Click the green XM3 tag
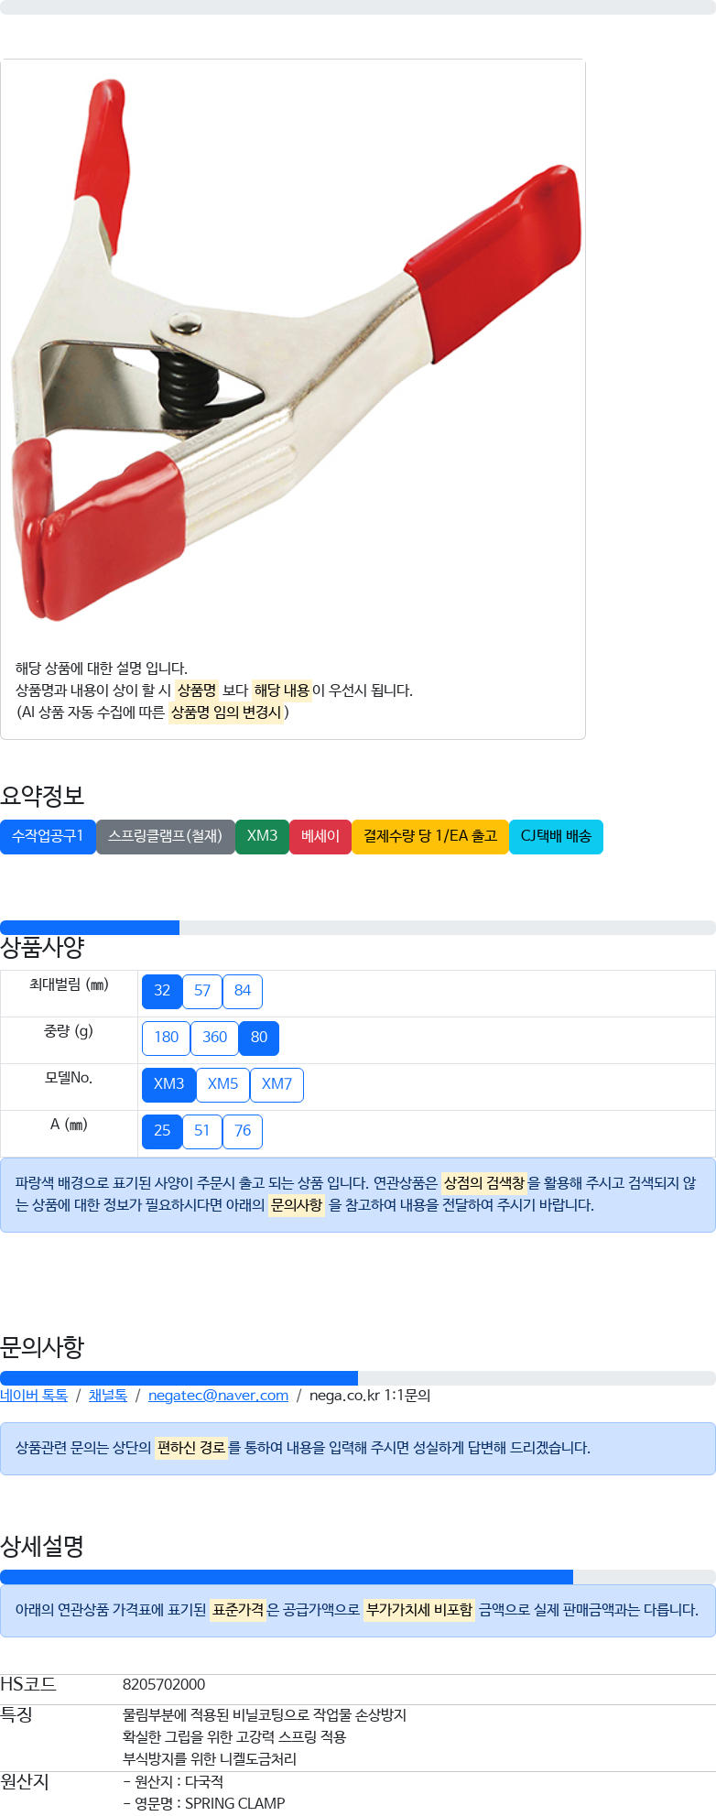 pyautogui.click(x=262, y=836)
